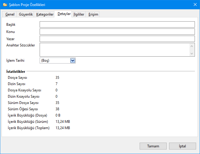Cancel the dialog with İptal button
This screenshot has width=200, height=154.
(183, 146)
